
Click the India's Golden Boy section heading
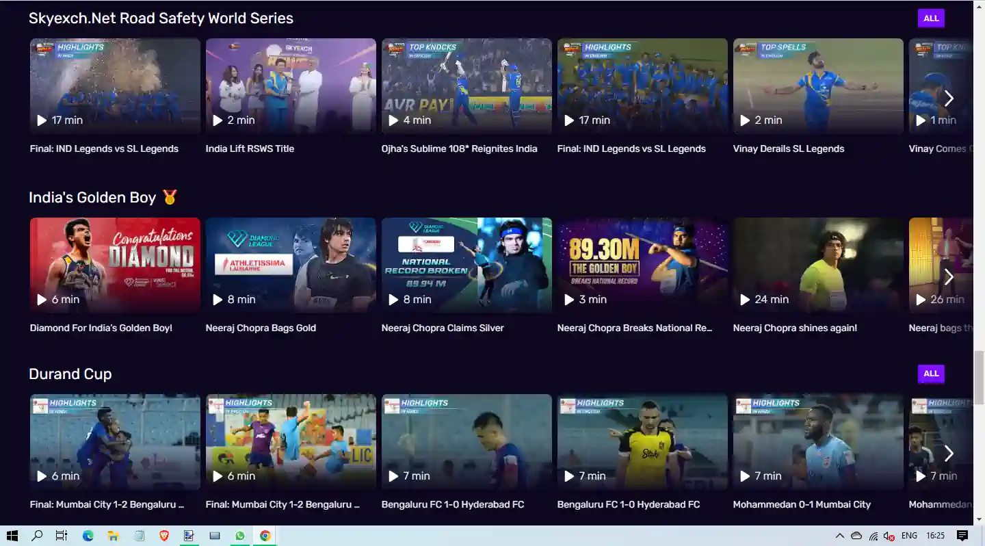coord(103,198)
